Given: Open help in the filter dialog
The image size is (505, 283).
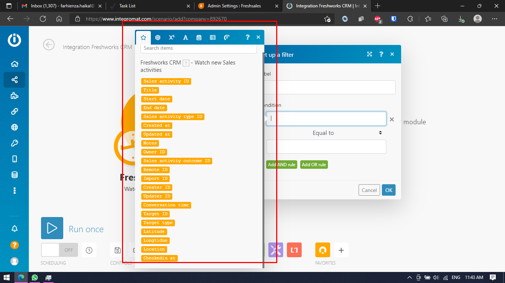Looking at the screenshot, I should pyautogui.click(x=381, y=54).
